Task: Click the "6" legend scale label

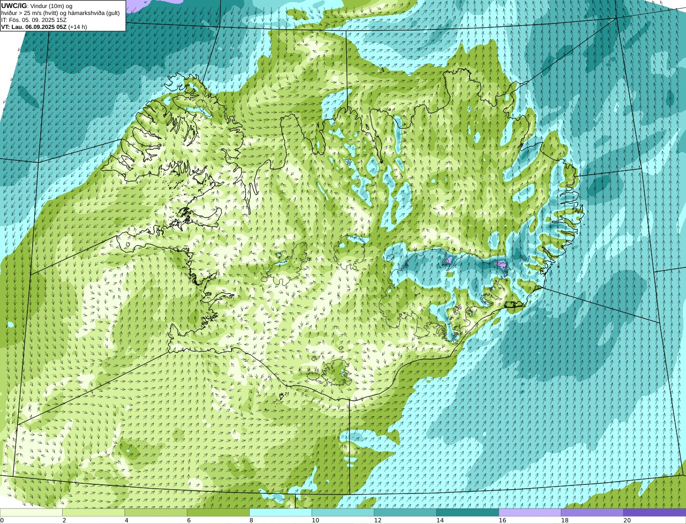Action: tap(189, 520)
